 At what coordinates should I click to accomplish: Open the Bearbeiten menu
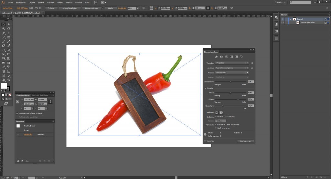coord(20,3)
